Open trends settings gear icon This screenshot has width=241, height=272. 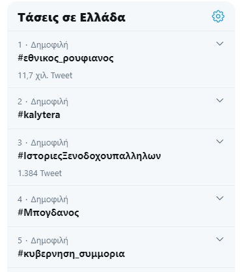point(218,16)
